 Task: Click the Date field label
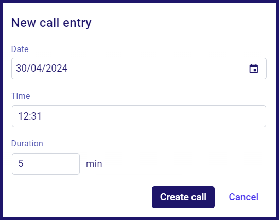click(20, 49)
